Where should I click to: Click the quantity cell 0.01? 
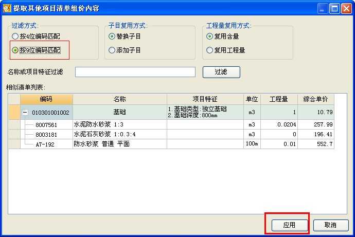(279, 144)
